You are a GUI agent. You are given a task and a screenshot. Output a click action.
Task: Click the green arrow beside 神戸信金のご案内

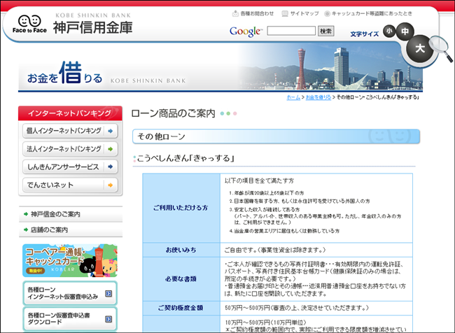pos(26,214)
